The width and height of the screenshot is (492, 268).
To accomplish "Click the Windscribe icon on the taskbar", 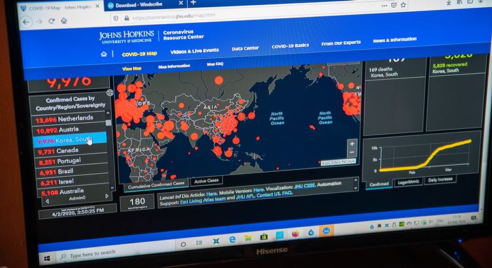I will [326, 231].
